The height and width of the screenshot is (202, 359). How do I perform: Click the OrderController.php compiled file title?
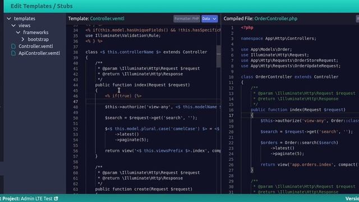(276, 19)
